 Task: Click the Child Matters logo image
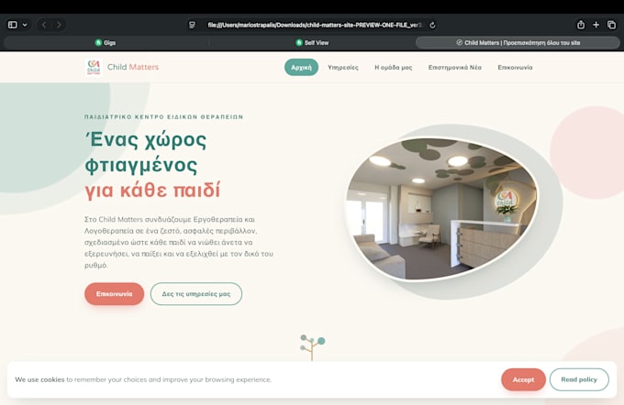pos(94,67)
